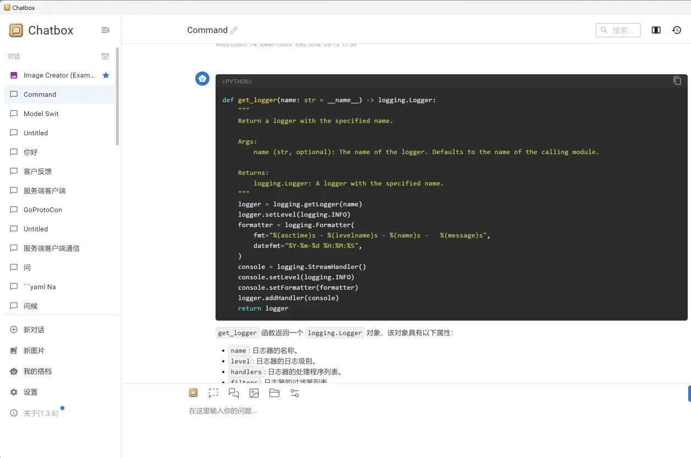Image resolution: width=691 pixels, height=458 pixels.
Task: Open the GoProtoCon conversation
Action: pos(60,210)
